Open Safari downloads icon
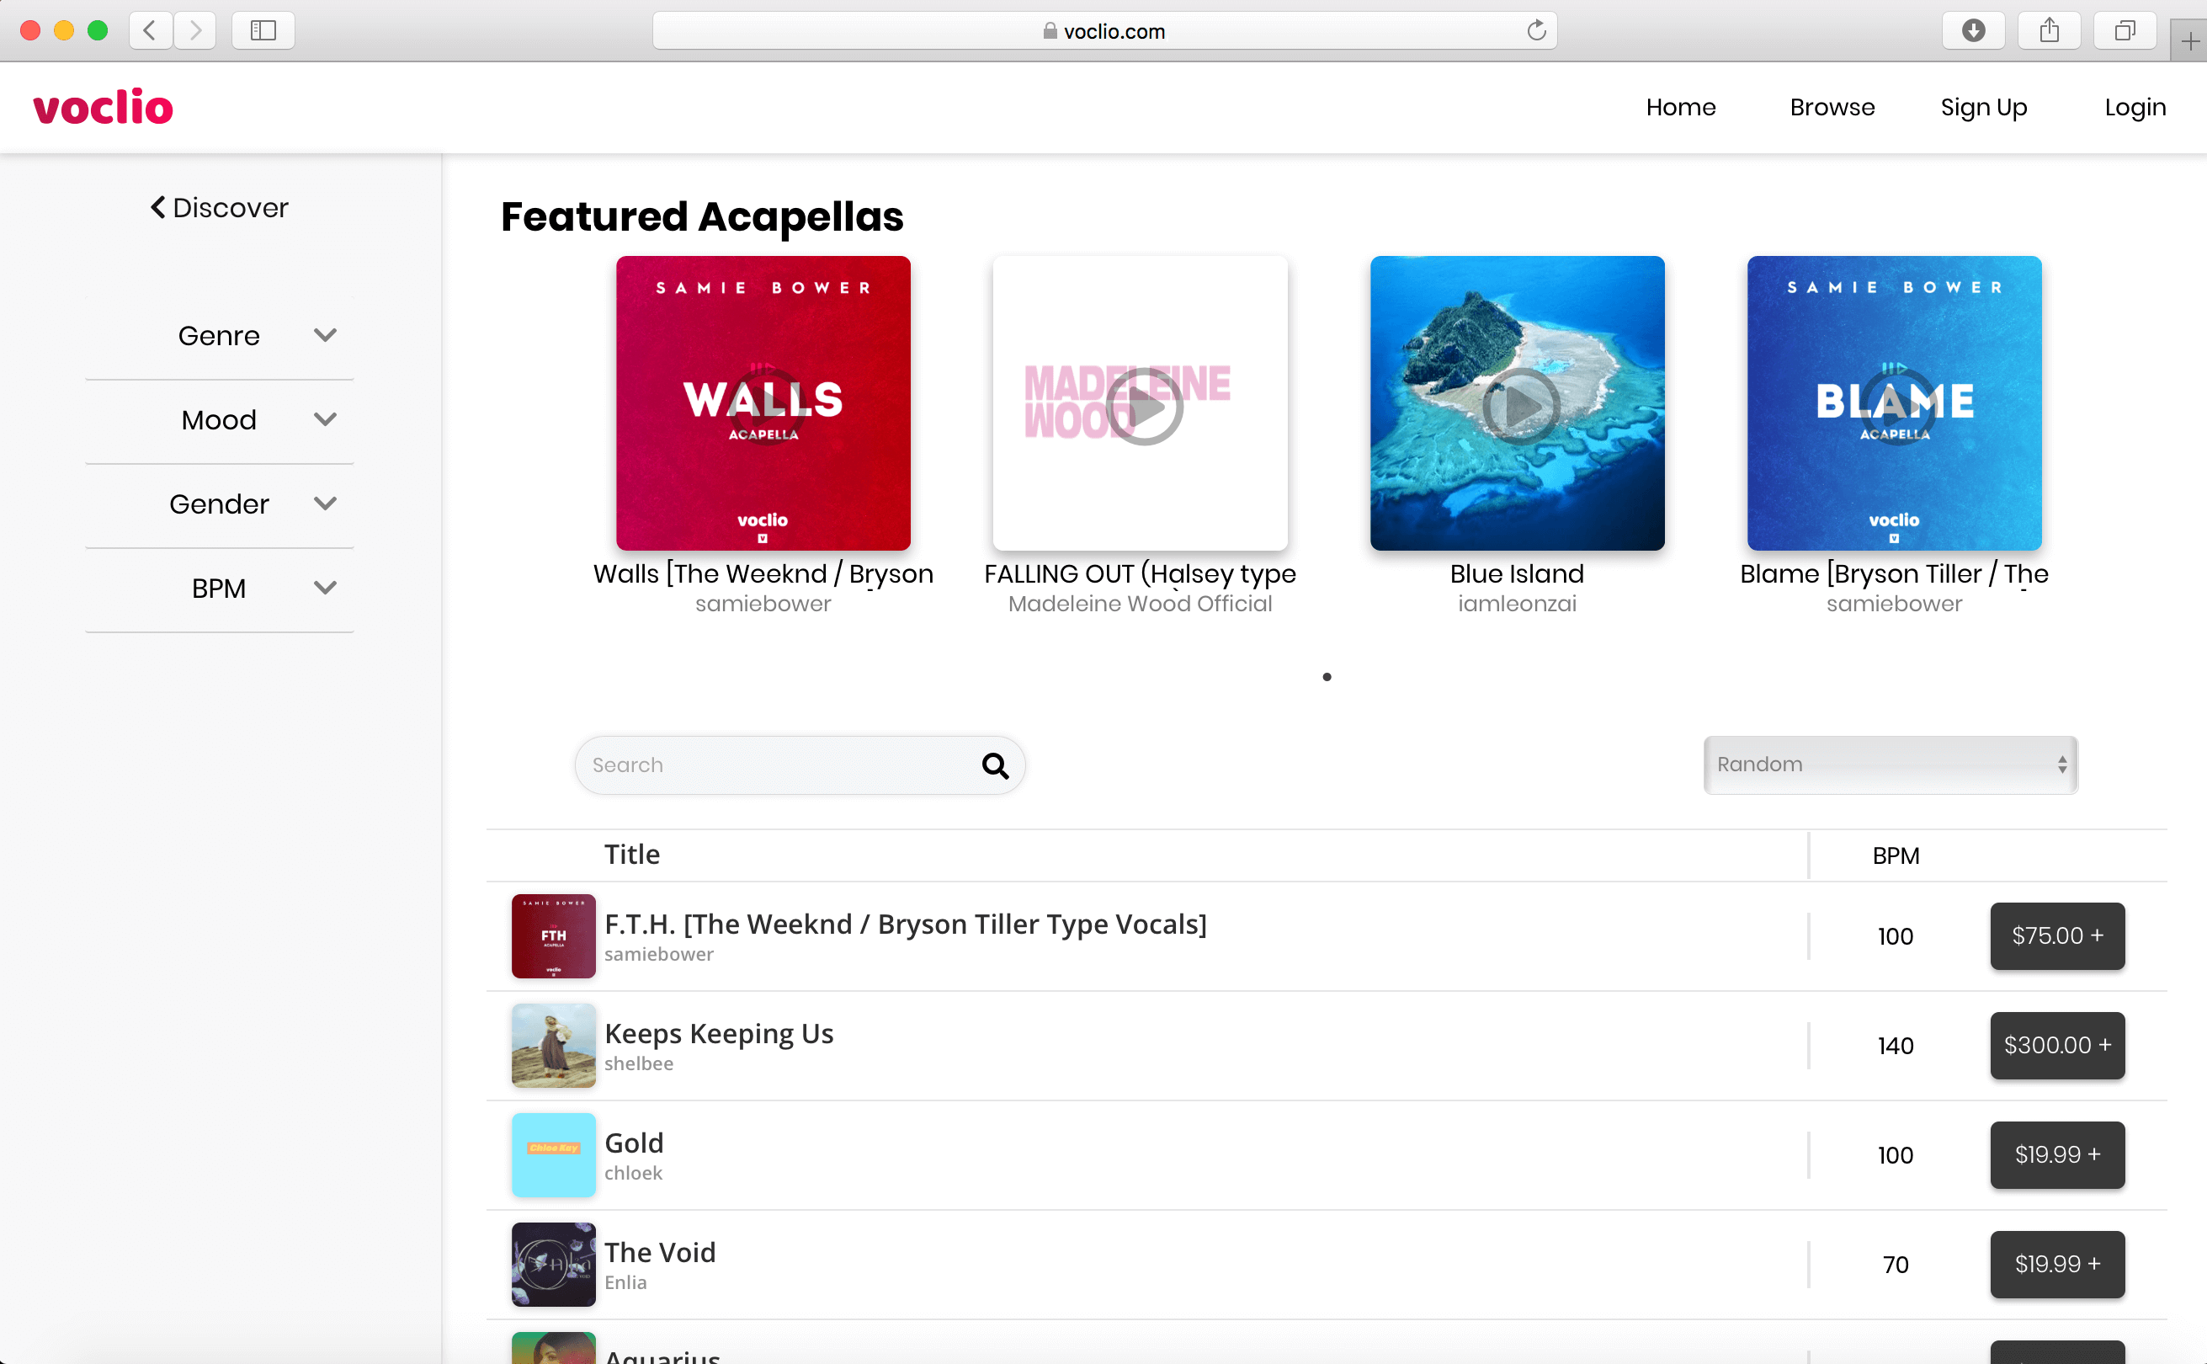2207x1364 pixels. (1973, 30)
